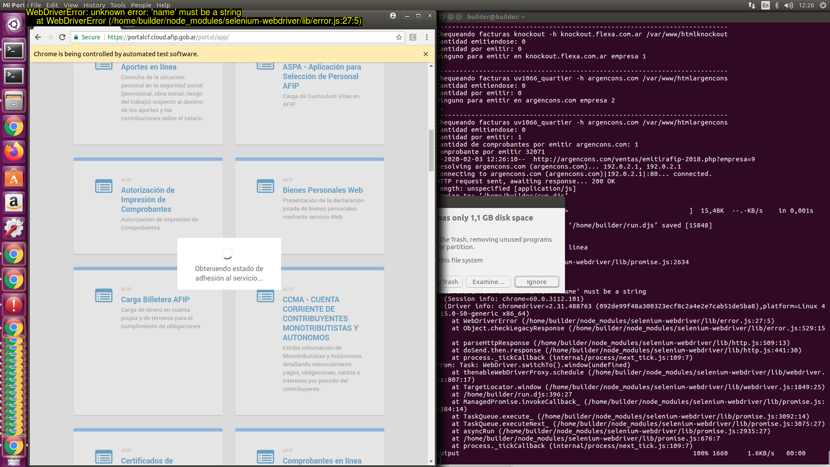The height and width of the screenshot is (467, 830).
Task: Click Ignore in disk space dialog
Action: point(536,282)
